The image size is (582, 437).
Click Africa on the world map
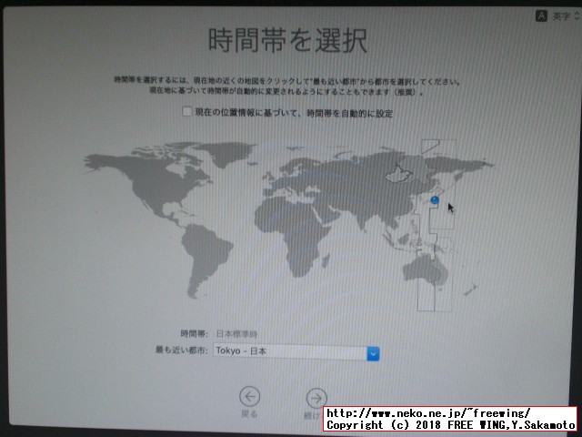click(x=291, y=234)
